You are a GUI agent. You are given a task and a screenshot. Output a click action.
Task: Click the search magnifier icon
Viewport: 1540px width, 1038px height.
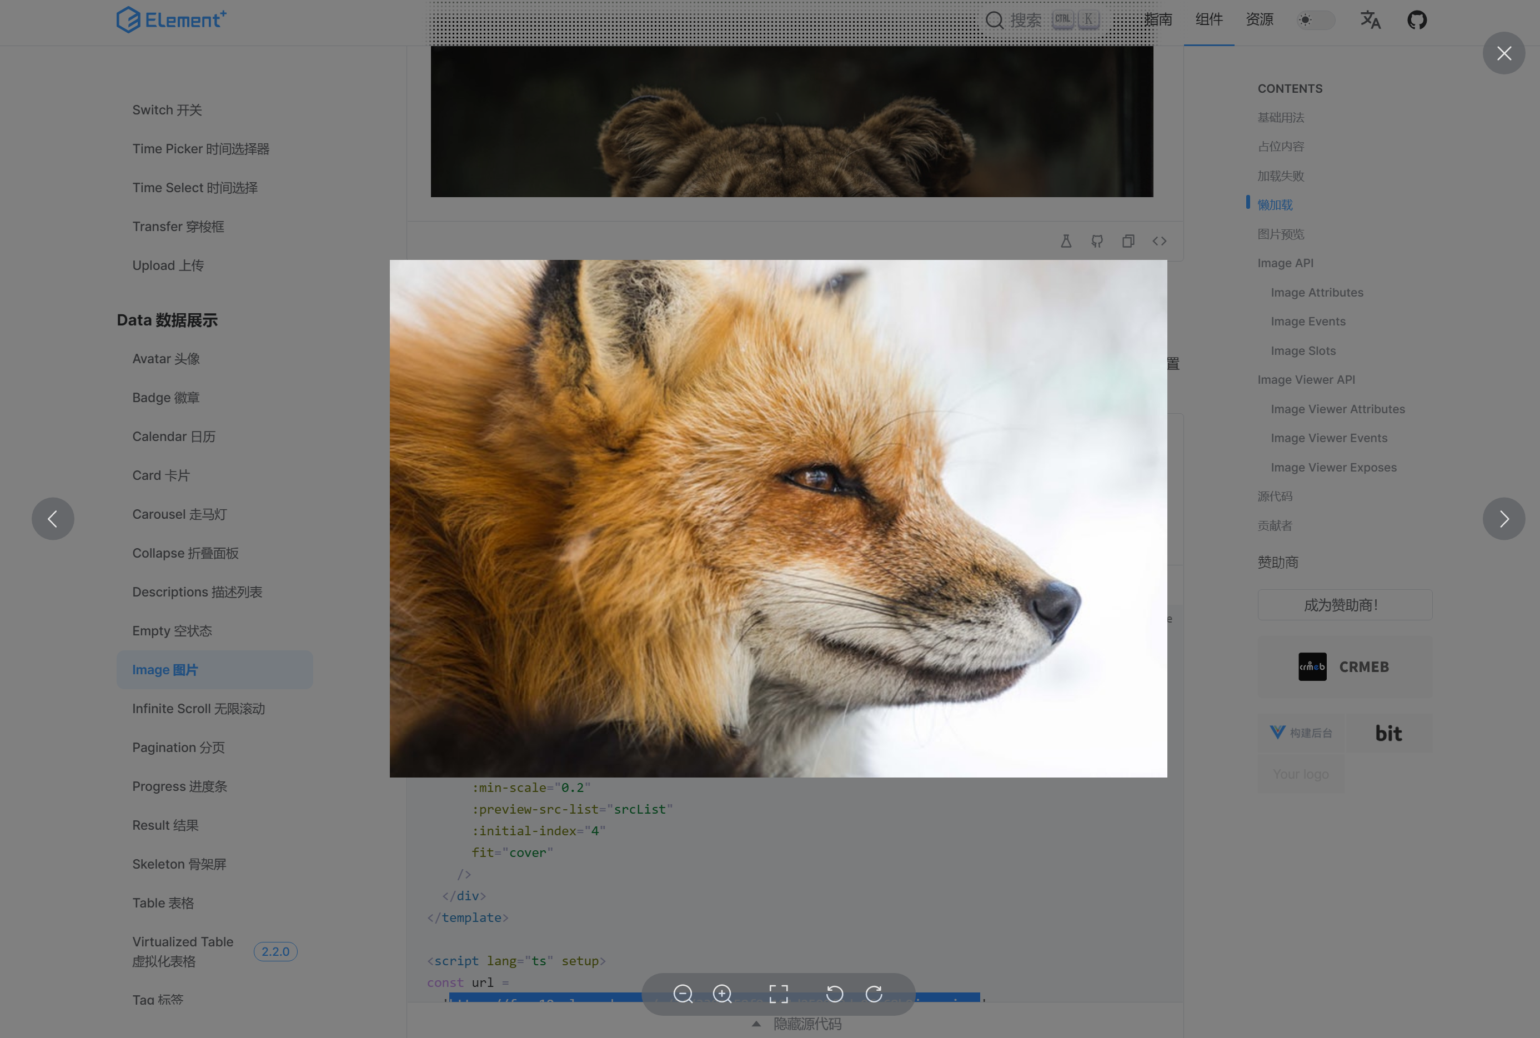[994, 20]
